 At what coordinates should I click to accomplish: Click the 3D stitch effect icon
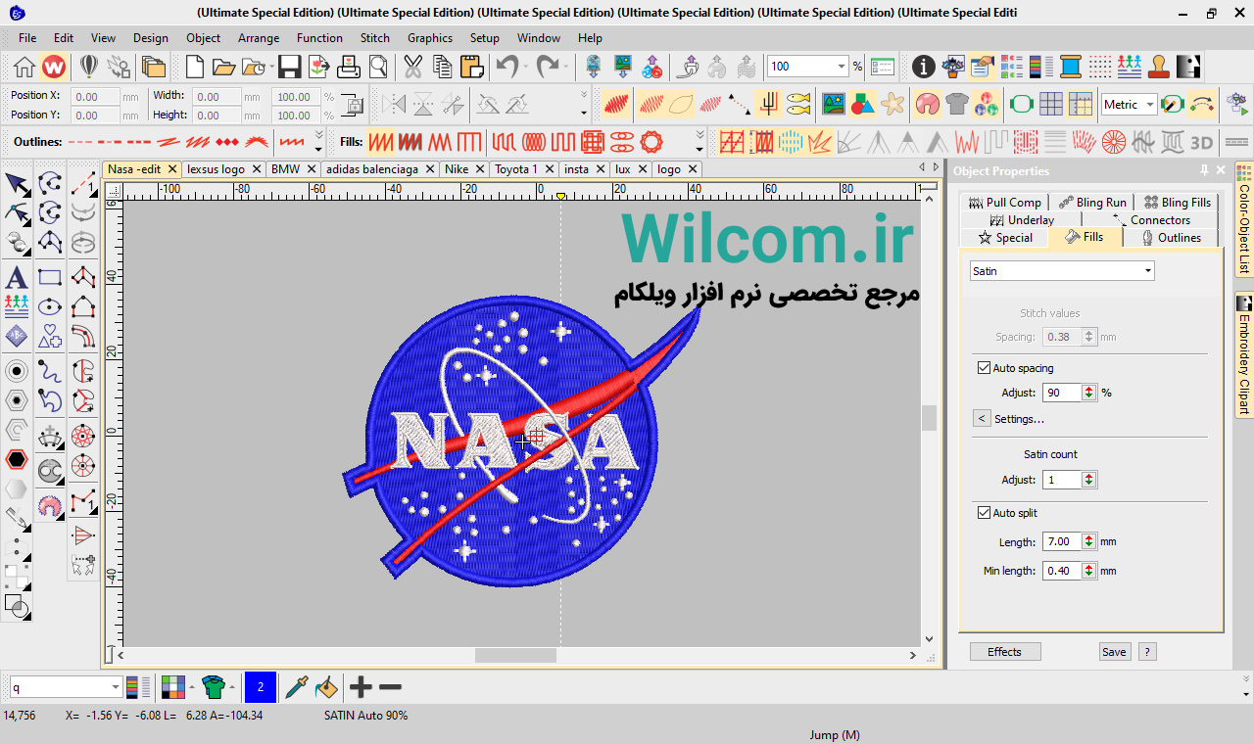pyautogui.click(x=1201, y=142)
